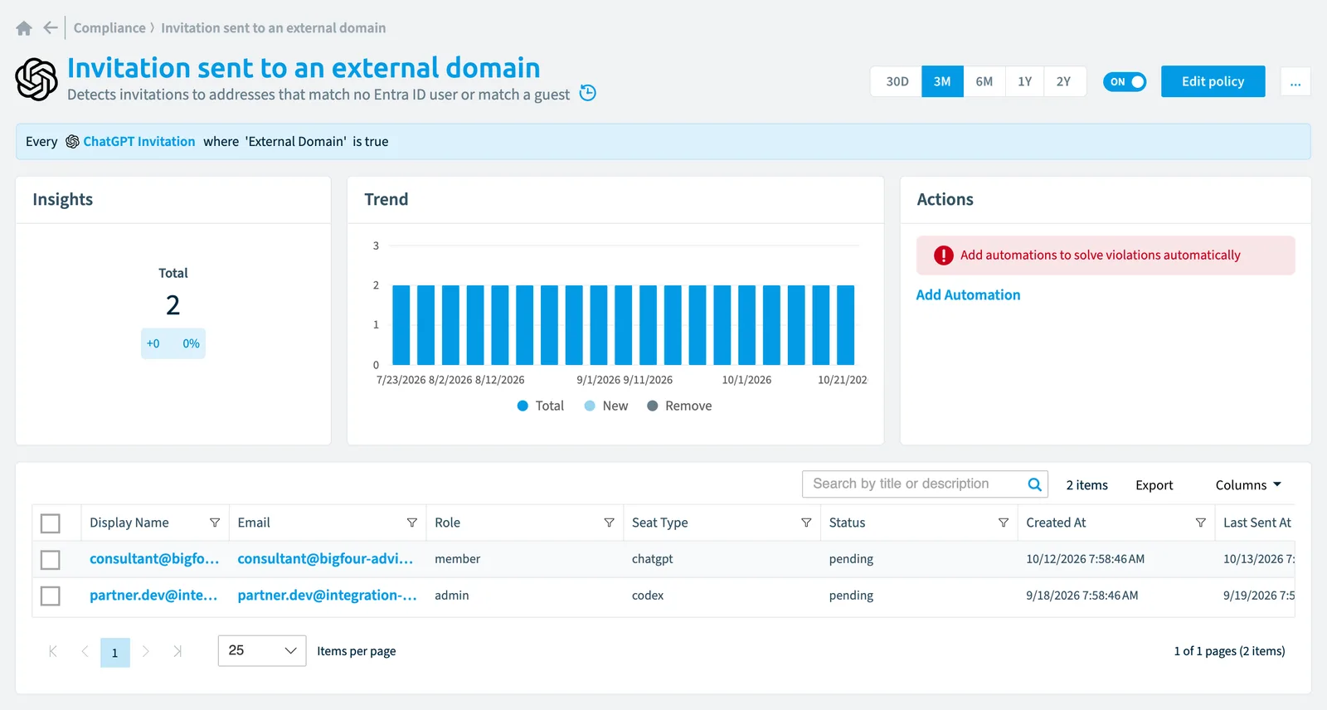This screenshot has height=710, width=1327.
Task: Go to the home page icon
Action: pyautogui.click(x=24, y=28)
